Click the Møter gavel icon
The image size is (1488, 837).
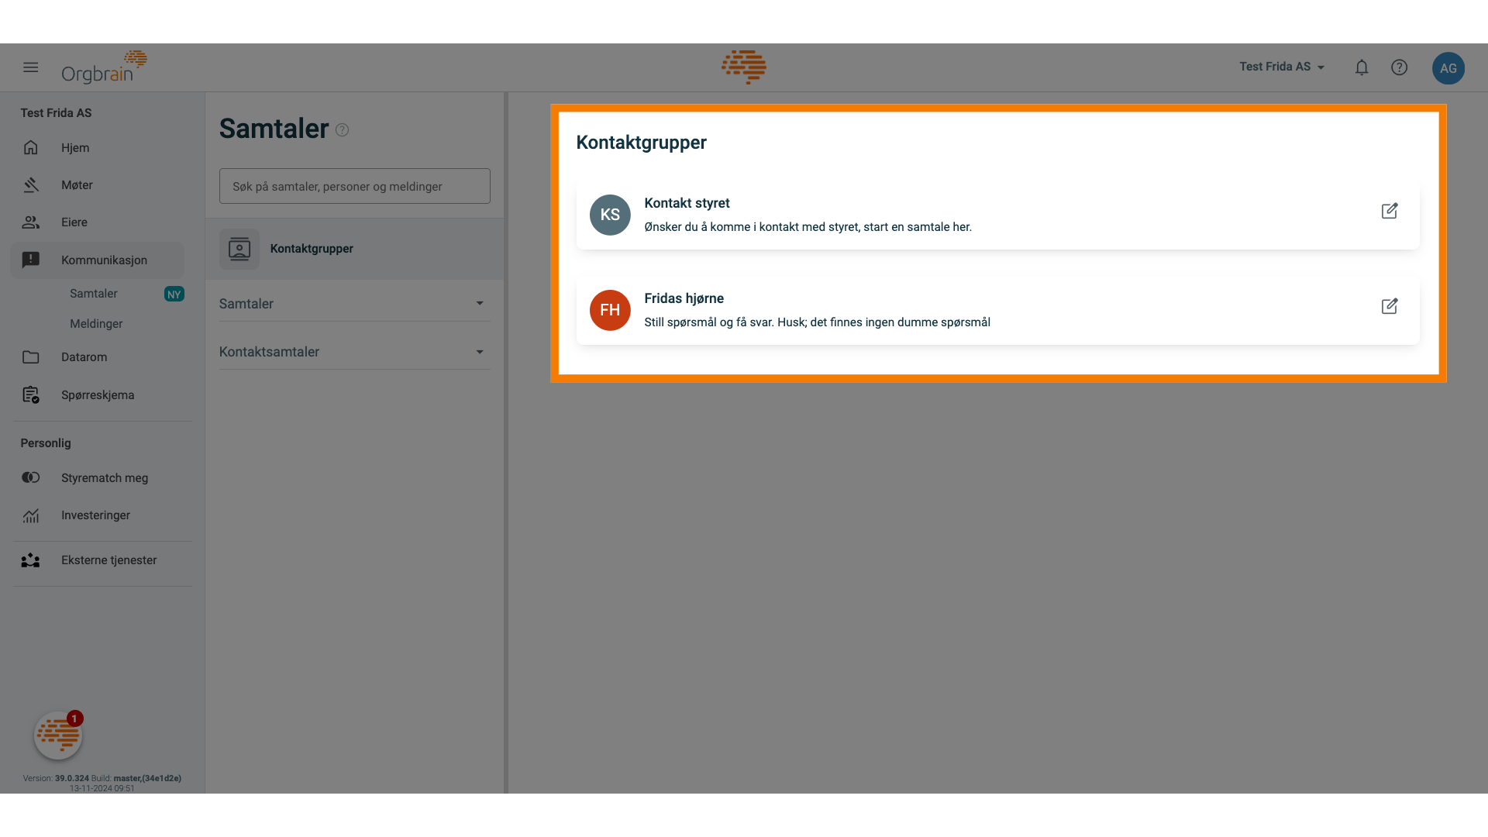point(31,184)
